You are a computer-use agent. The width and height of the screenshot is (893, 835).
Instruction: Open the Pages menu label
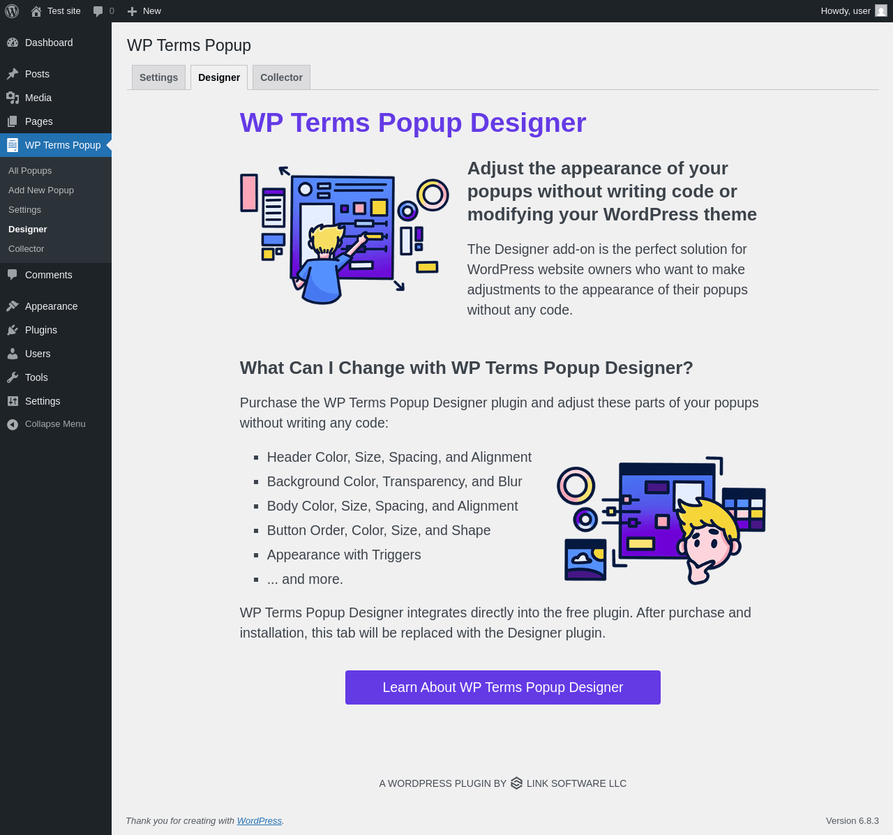click(39, 121)
